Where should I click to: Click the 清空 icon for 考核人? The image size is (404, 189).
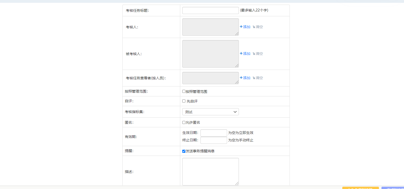tap(254, 27)
